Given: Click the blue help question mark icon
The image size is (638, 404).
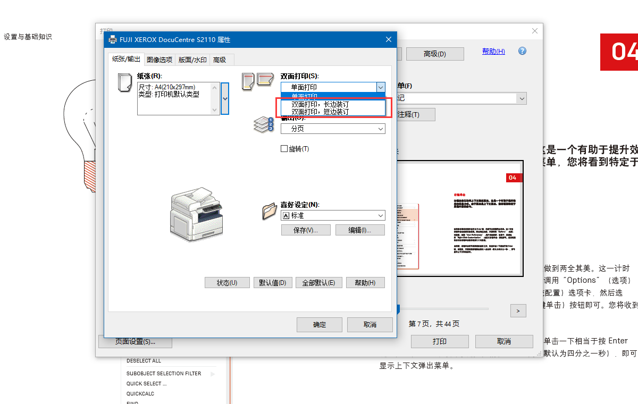Looking at the screenshot, I should [522, 50].
